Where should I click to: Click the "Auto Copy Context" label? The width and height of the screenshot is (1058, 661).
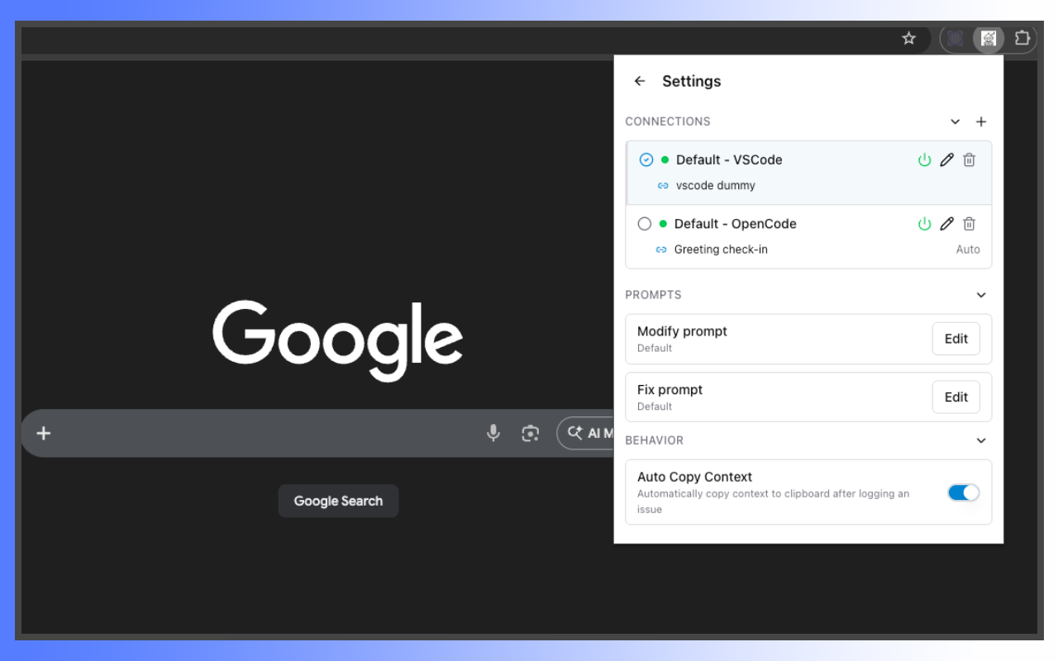coord(694,477)
